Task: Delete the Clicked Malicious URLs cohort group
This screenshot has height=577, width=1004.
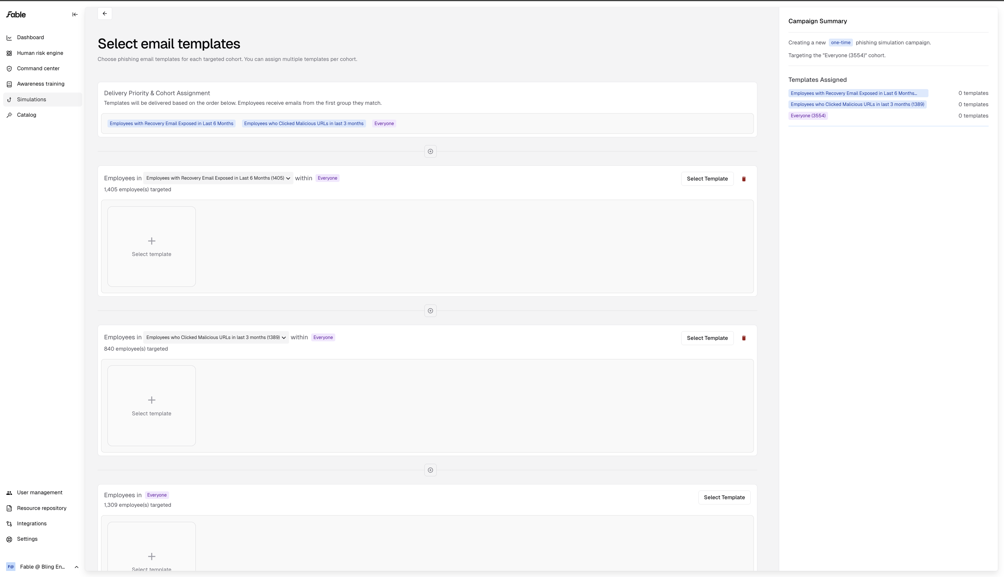Action: point(744,338)
